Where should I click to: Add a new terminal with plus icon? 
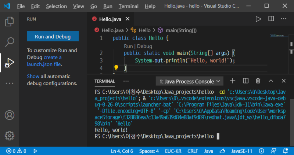click(232, 81)
